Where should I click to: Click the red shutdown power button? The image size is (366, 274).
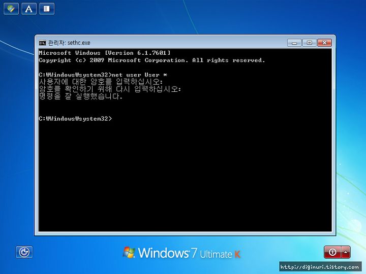(332, 252)
